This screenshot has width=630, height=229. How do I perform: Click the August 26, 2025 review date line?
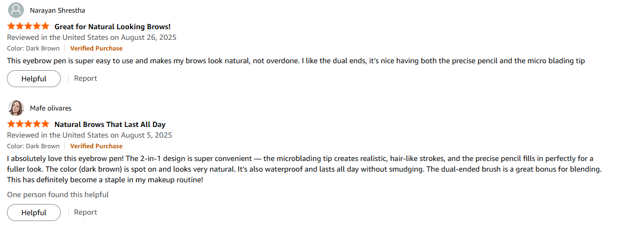coord(92,37)
